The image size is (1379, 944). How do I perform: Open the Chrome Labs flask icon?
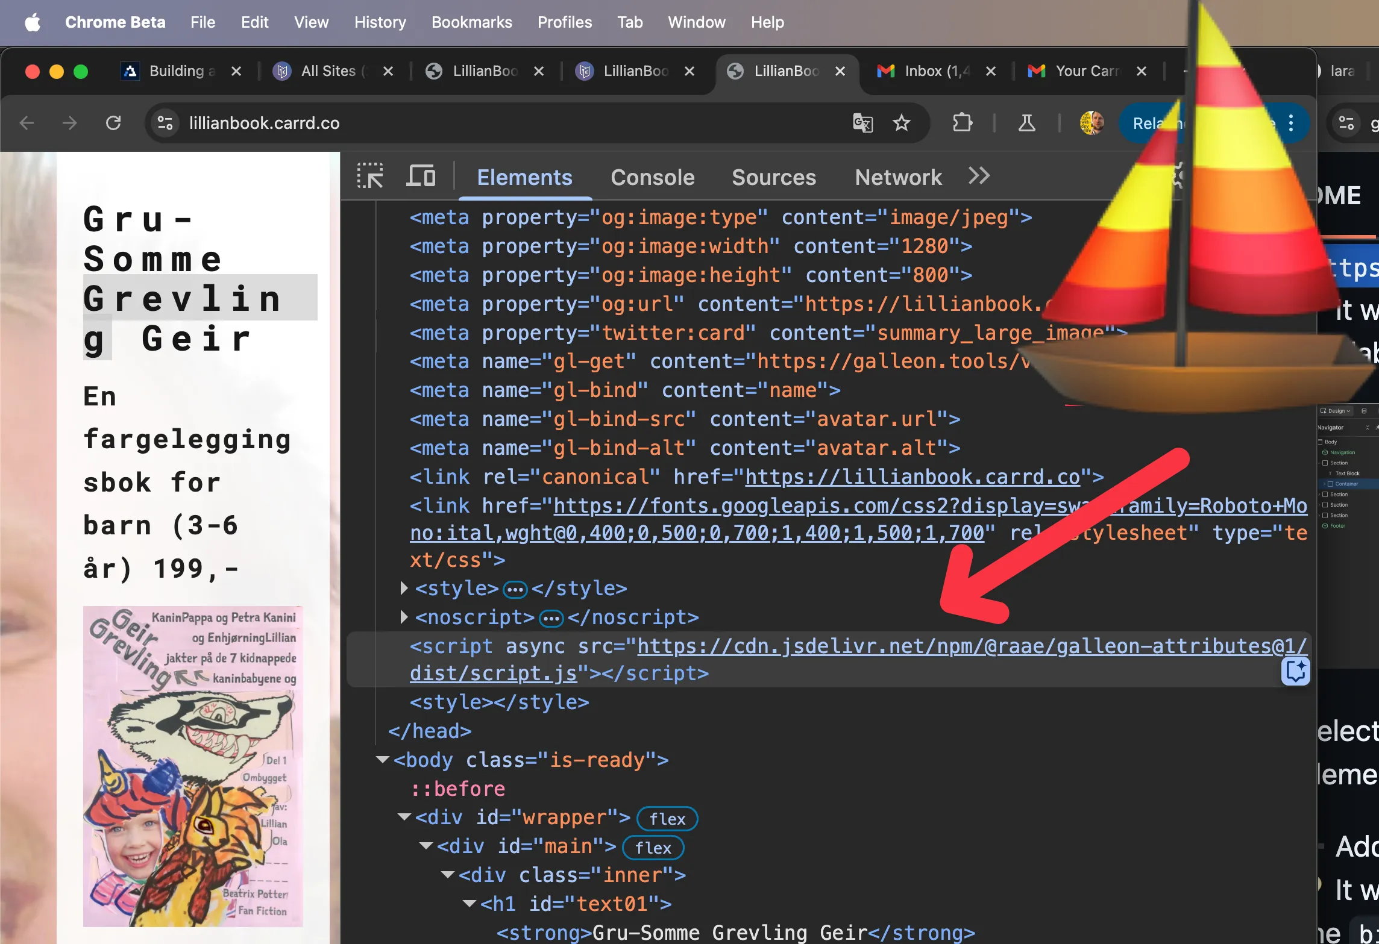coord(1026,123)
